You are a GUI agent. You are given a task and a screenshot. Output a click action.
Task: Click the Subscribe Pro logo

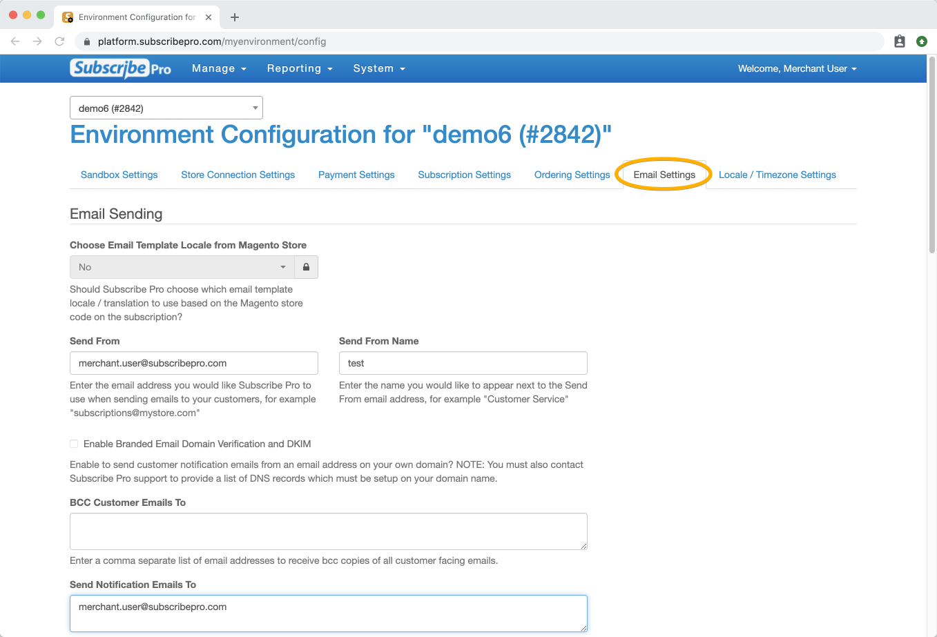[x=121, y=68]
